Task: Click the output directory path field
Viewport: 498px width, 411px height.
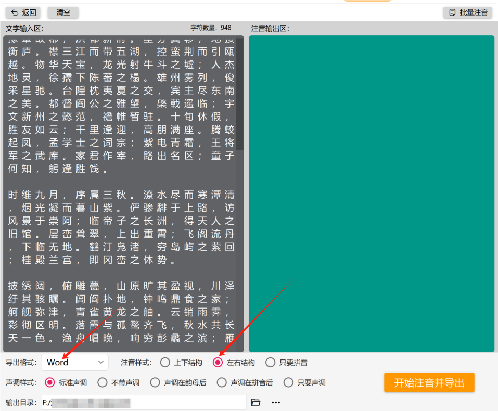Action: (x=144, y=403)
